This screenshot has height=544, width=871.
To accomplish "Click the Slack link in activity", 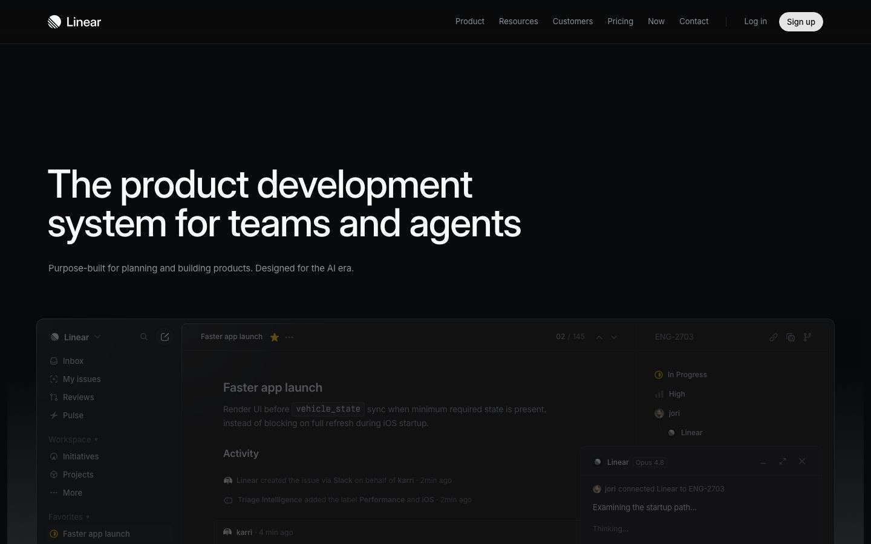I will coord(343,481).
